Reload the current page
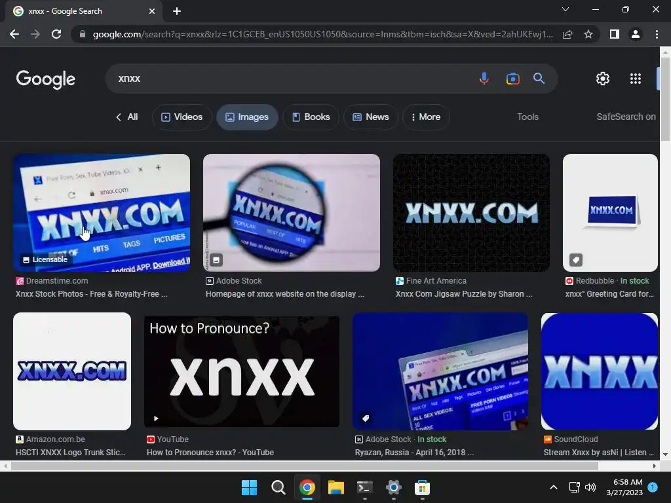The height and width of the screenshot is (503, 671). point(56,34)
